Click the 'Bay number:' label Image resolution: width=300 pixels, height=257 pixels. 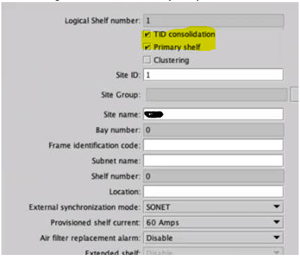click(118, 130)
